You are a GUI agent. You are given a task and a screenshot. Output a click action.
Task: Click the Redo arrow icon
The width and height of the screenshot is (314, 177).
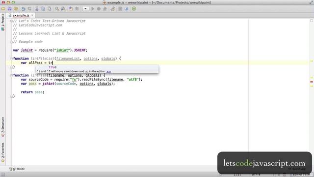[x=29, y=9]
